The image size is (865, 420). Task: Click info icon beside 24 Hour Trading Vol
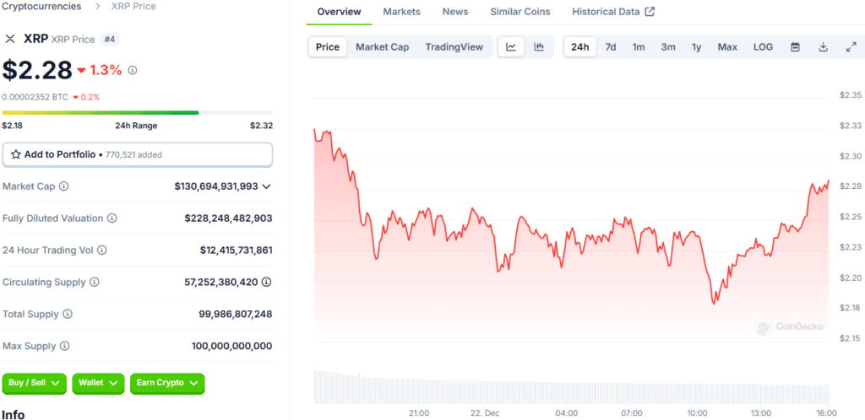tap(101, 250)
